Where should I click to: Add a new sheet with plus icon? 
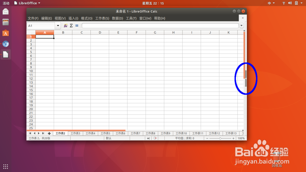[49, 133]
